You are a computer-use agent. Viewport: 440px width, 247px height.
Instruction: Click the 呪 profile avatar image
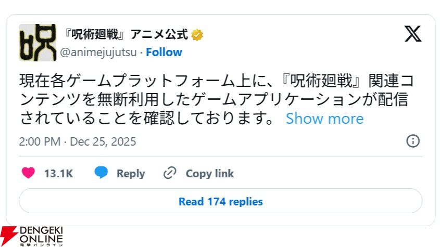pyautogui.click(x=37, y=43)
